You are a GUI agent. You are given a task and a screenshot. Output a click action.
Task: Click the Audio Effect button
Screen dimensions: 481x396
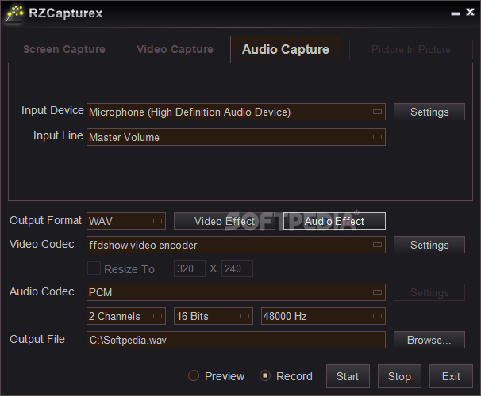334,221
